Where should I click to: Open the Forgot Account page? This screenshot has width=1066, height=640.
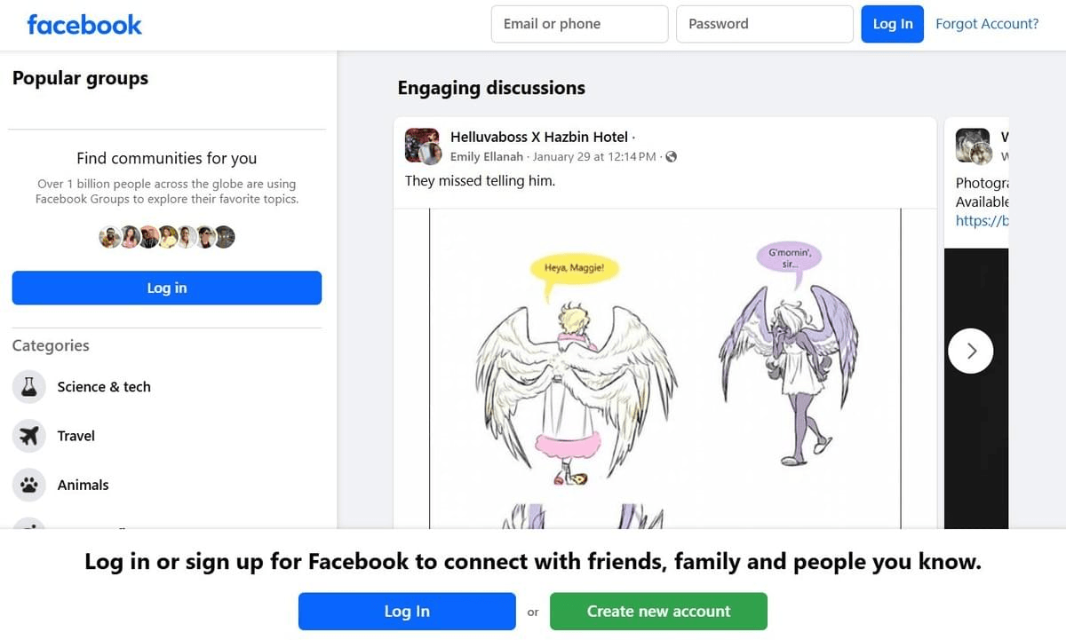(x=987, y=24)
